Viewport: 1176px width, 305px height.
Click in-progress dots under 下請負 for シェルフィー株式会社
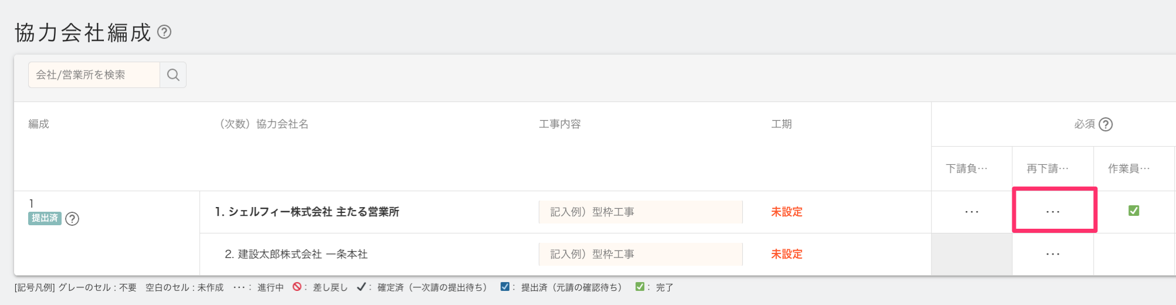(x=972, y=212)
